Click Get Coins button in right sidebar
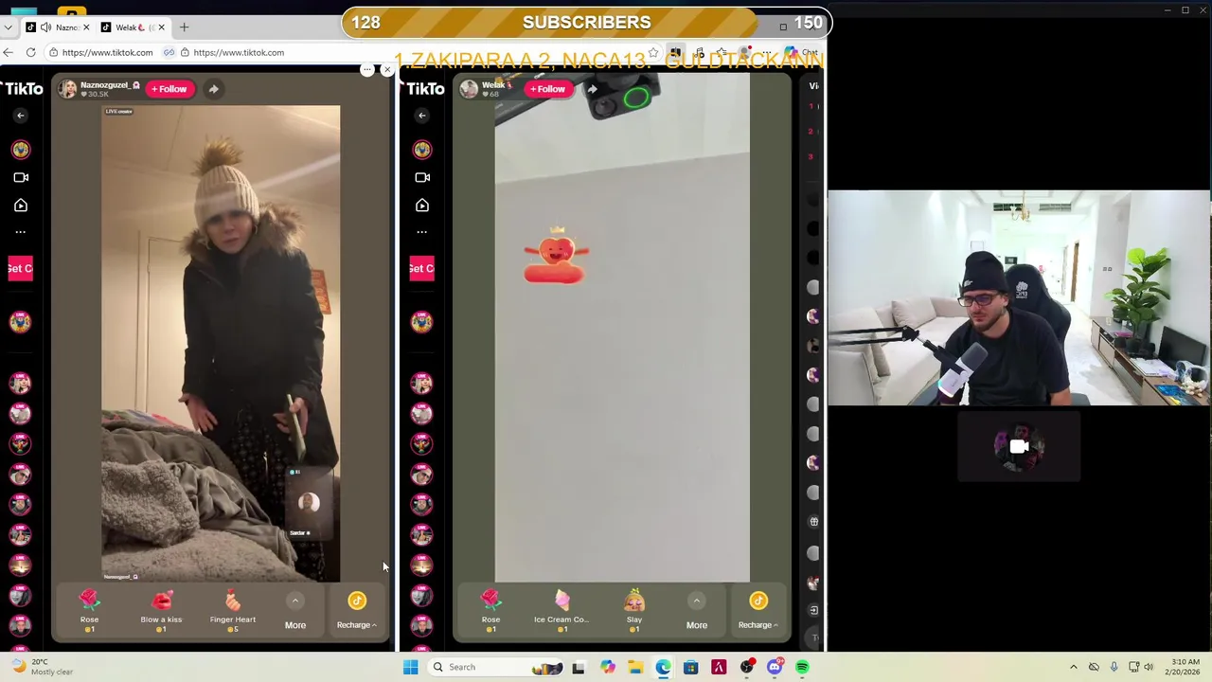The width and height of the screenshot is (1212, 682). click(421, 268)
